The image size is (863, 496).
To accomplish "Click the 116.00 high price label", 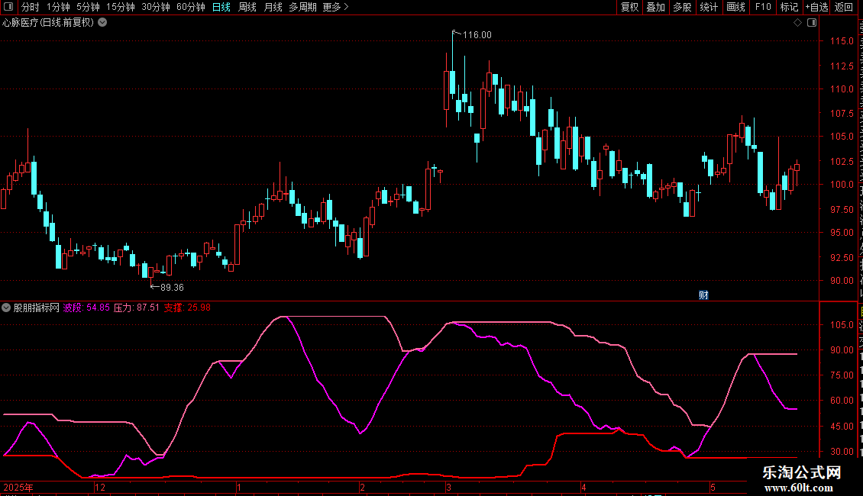I will tap(477, 35).
